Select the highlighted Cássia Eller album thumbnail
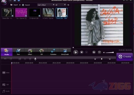The height and width of the screenshot is (95, 134). coord(62,12)
